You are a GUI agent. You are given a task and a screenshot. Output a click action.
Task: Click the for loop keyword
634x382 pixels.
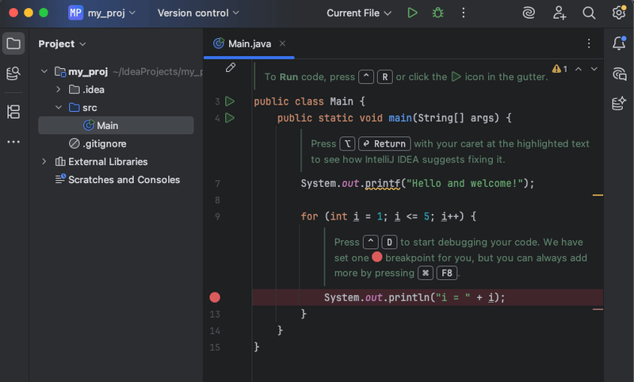tap(309, 216)
